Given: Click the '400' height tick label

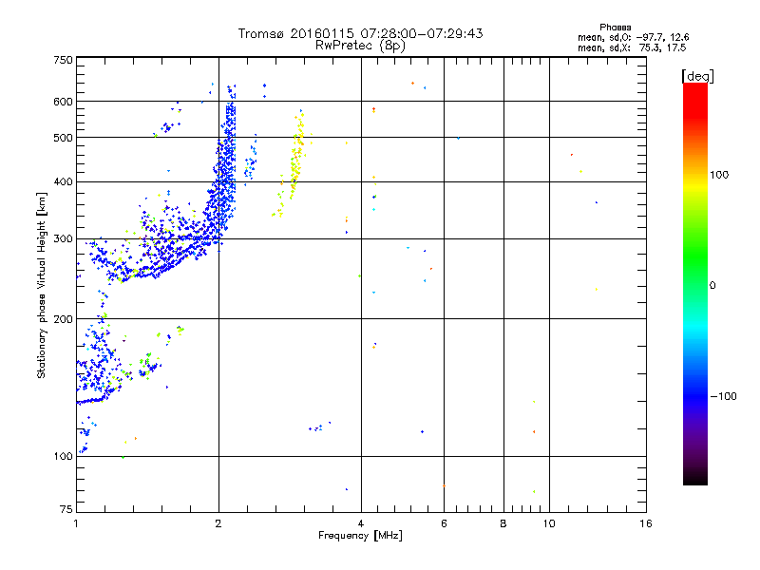Looking at the screenshot, I should click(x=64, y=182).
